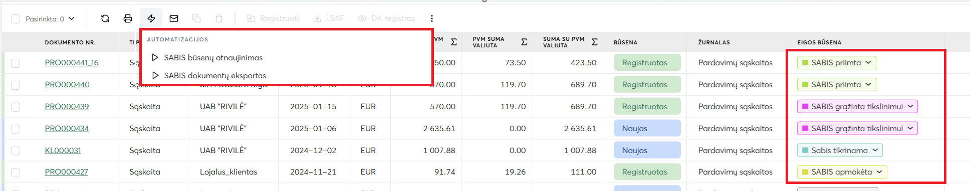Viewport: 972px width, 191px height.
Task: Open the three-dot more options menu
Action: [432, 18]
